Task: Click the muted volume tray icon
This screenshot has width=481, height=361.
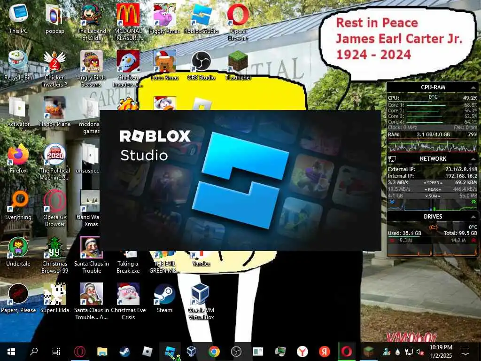Action: [x=419, y=352]
